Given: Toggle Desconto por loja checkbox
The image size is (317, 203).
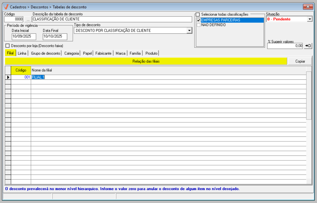Looking at the screenshot, I should (7, 46).
